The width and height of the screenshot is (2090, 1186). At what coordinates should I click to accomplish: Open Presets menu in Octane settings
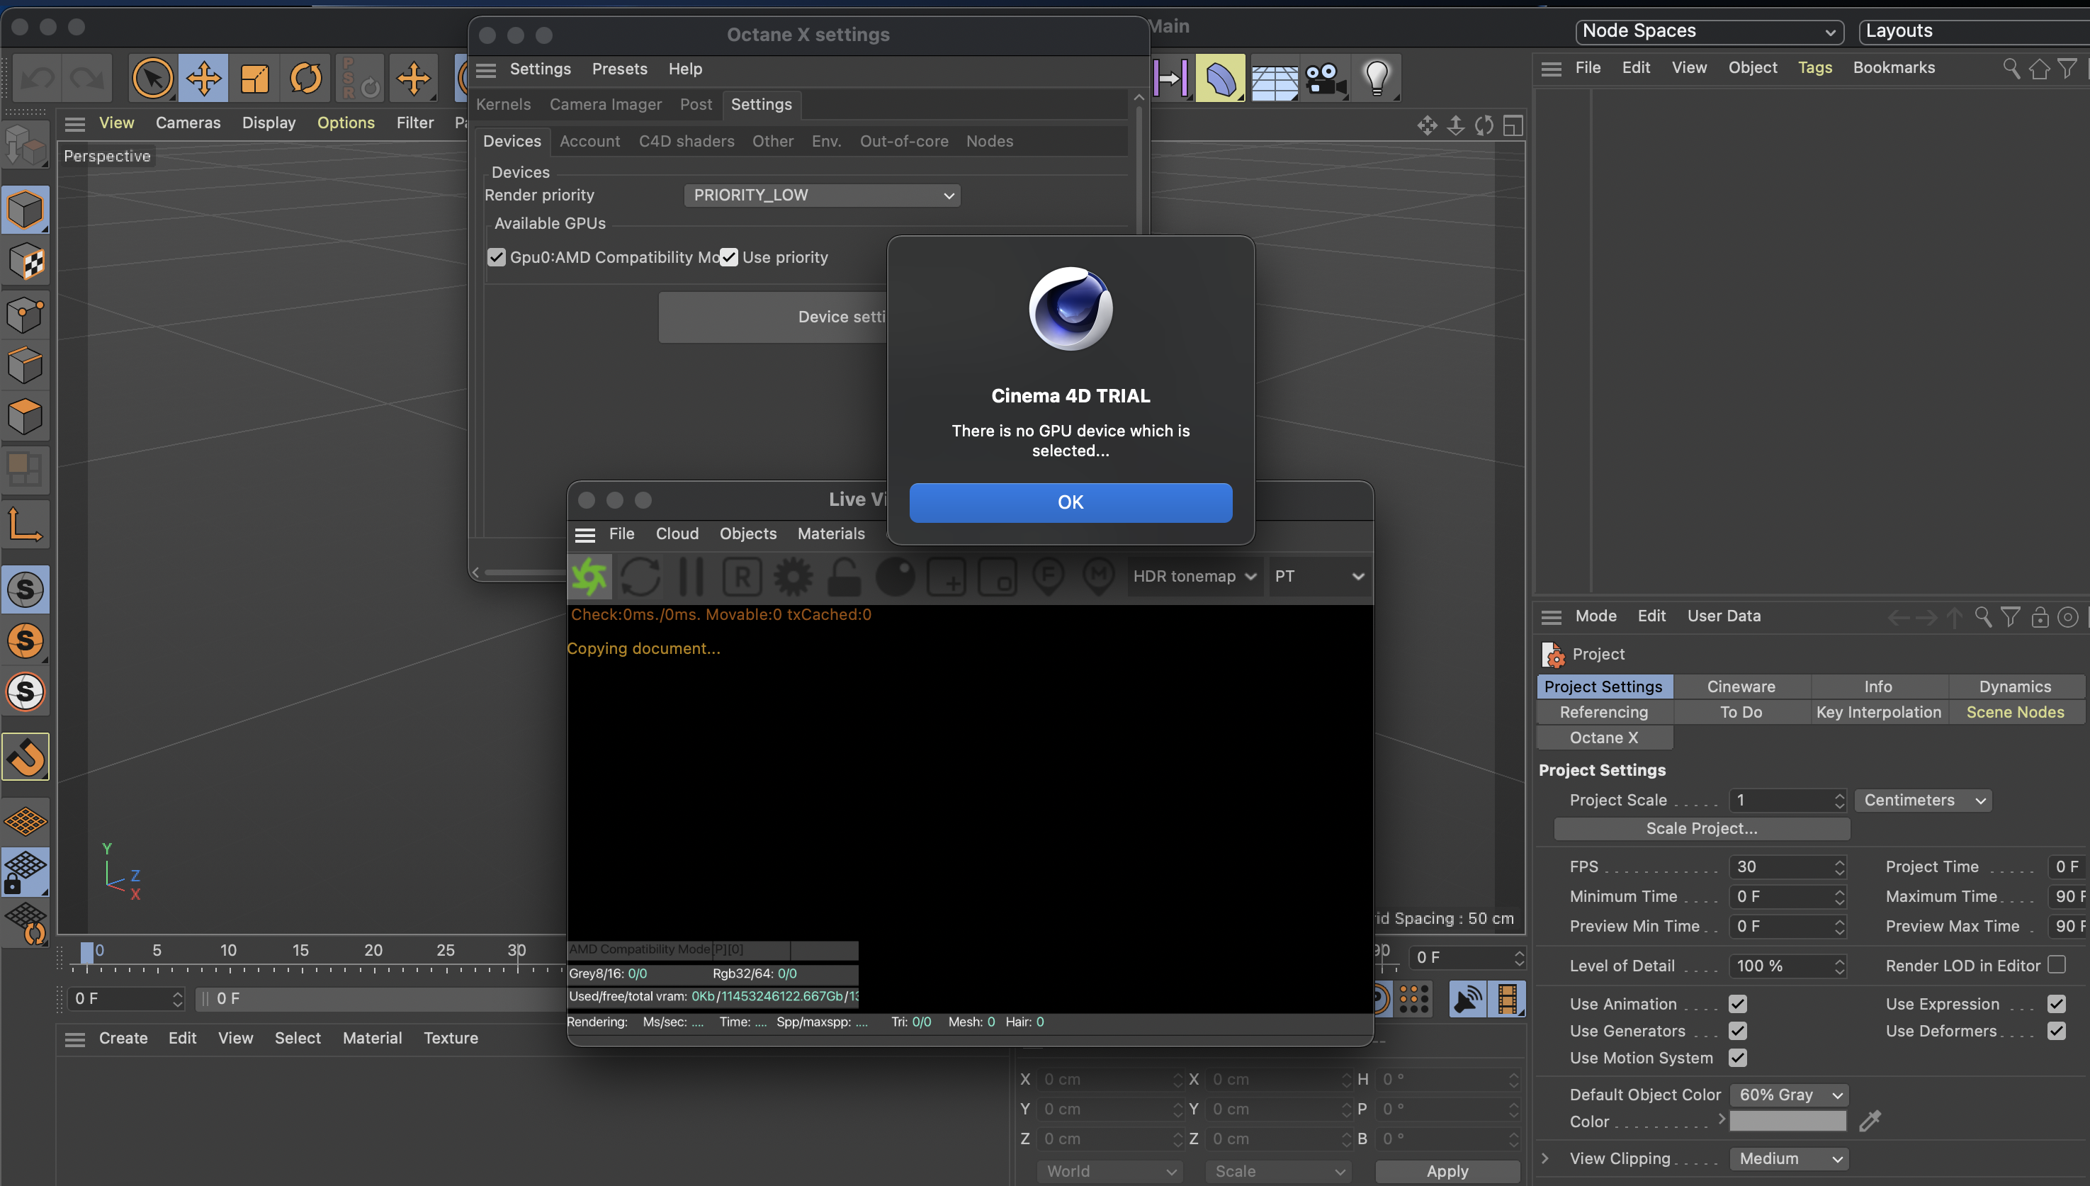point(620,69)
